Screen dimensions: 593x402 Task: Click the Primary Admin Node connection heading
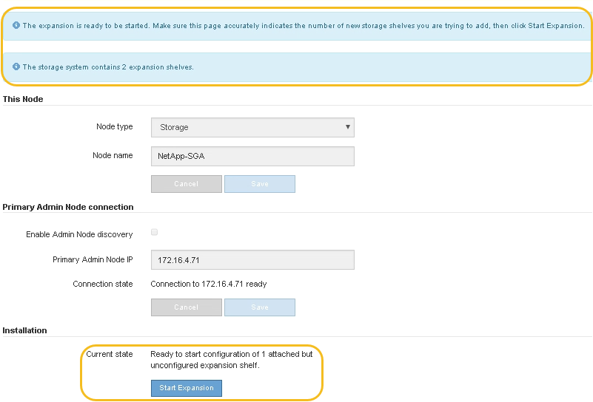[68, 207]
